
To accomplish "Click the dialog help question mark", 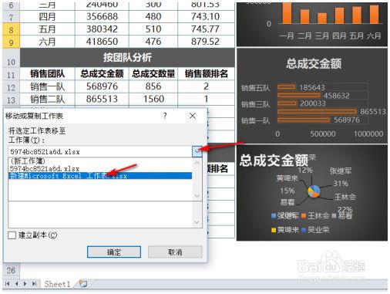I will [165, 116].
